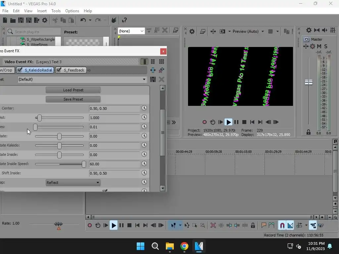Open Video Preview settings gear icon

192,31
